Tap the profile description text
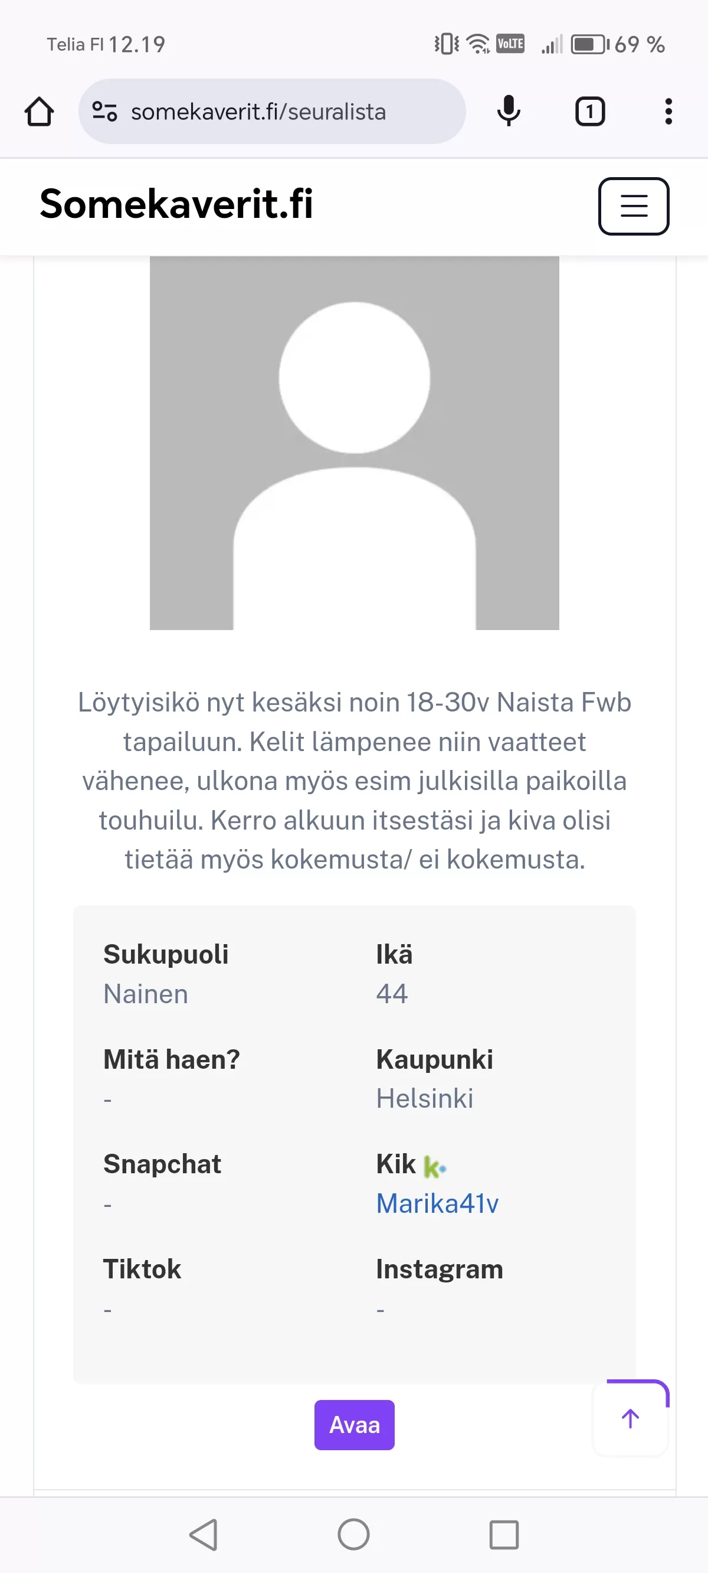The height and width of the screenshot is (1573, 708). tap(354, 781)
